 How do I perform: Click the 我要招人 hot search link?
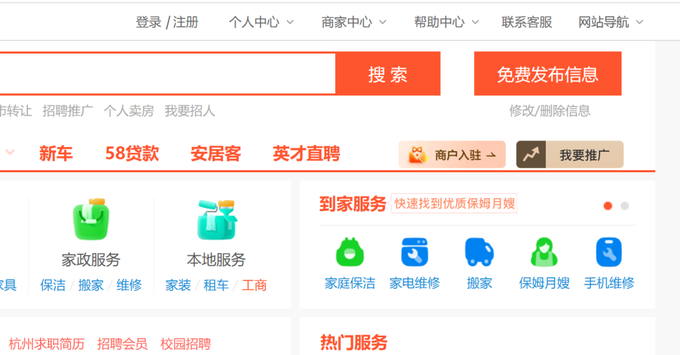tap(190, 111)
